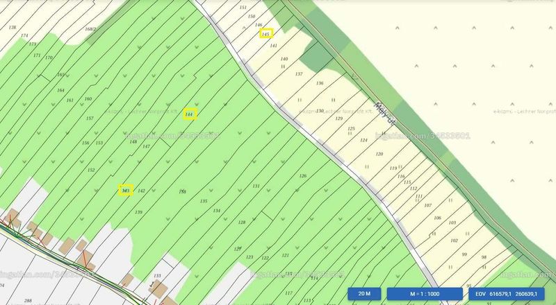Click parcel label 107
The height and width of the screenshot is (305, 556).
point(428,205)
